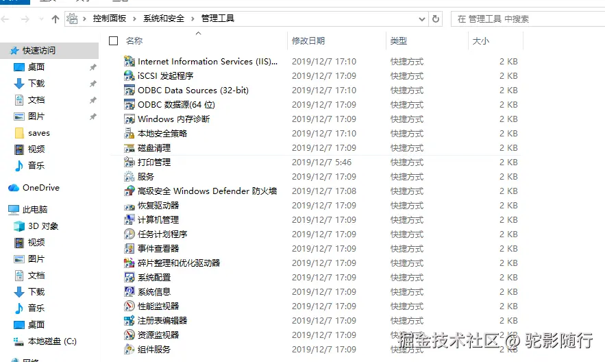The height and width of the screenshot is (362, 605).
Task: Select the iSCSI 发起程序 icon
Action: point(129,75)
